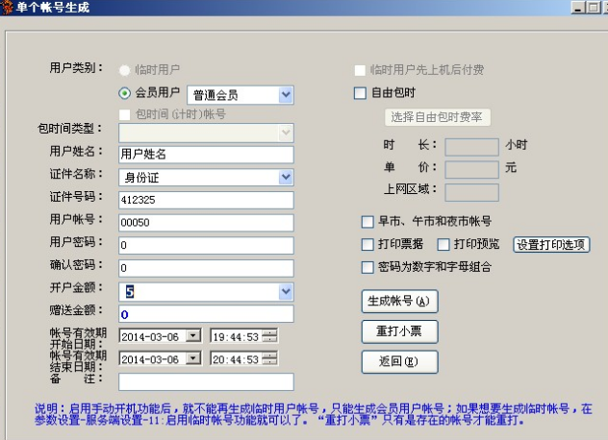The width and height of the screenshot is (608, 440).
Task: Click the 开户金额 value field
Action: [199, 292]
